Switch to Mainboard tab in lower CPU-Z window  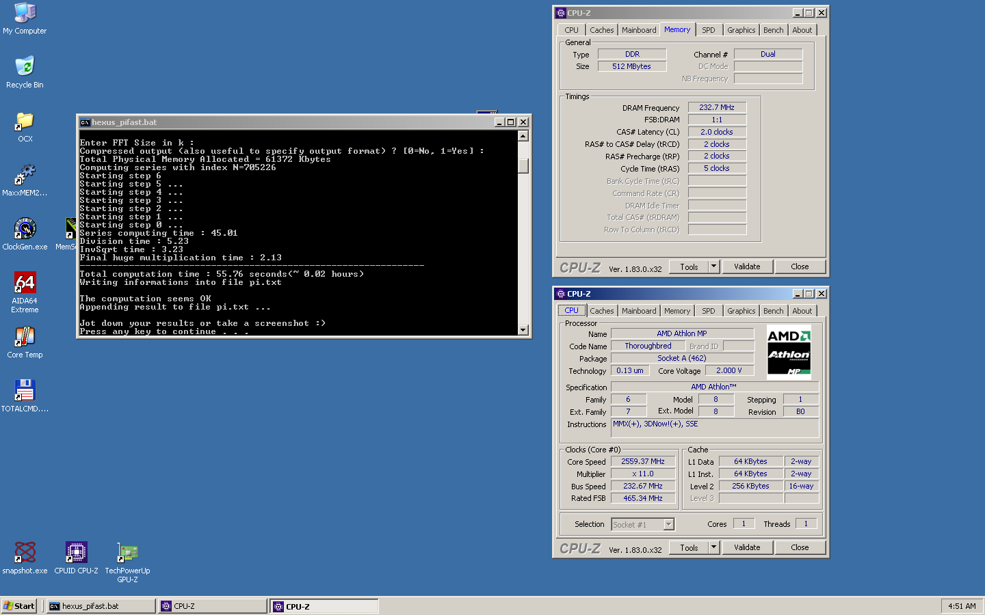click(x=639, y=311)
